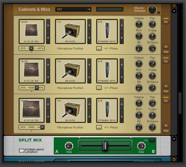186x167 pixels.
Task: Click third row DYNAMIC 421II microphone image
Action: point(107,110)
